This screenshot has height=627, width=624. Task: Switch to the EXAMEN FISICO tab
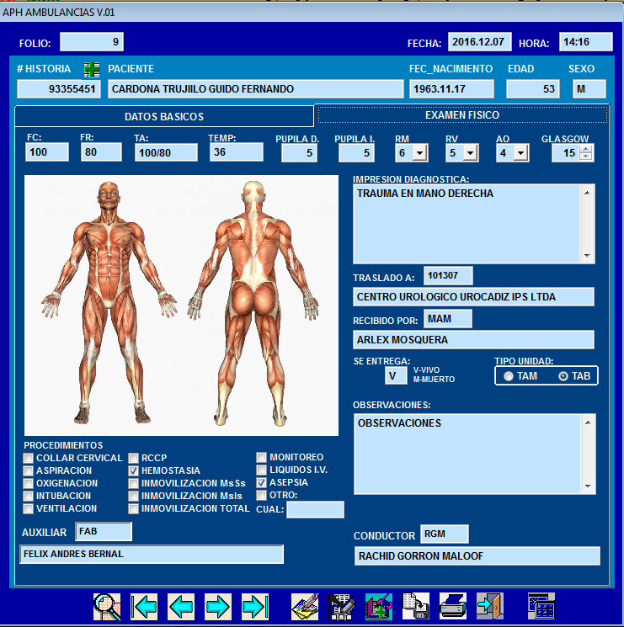pyautogui.click(x=462, y=115)
